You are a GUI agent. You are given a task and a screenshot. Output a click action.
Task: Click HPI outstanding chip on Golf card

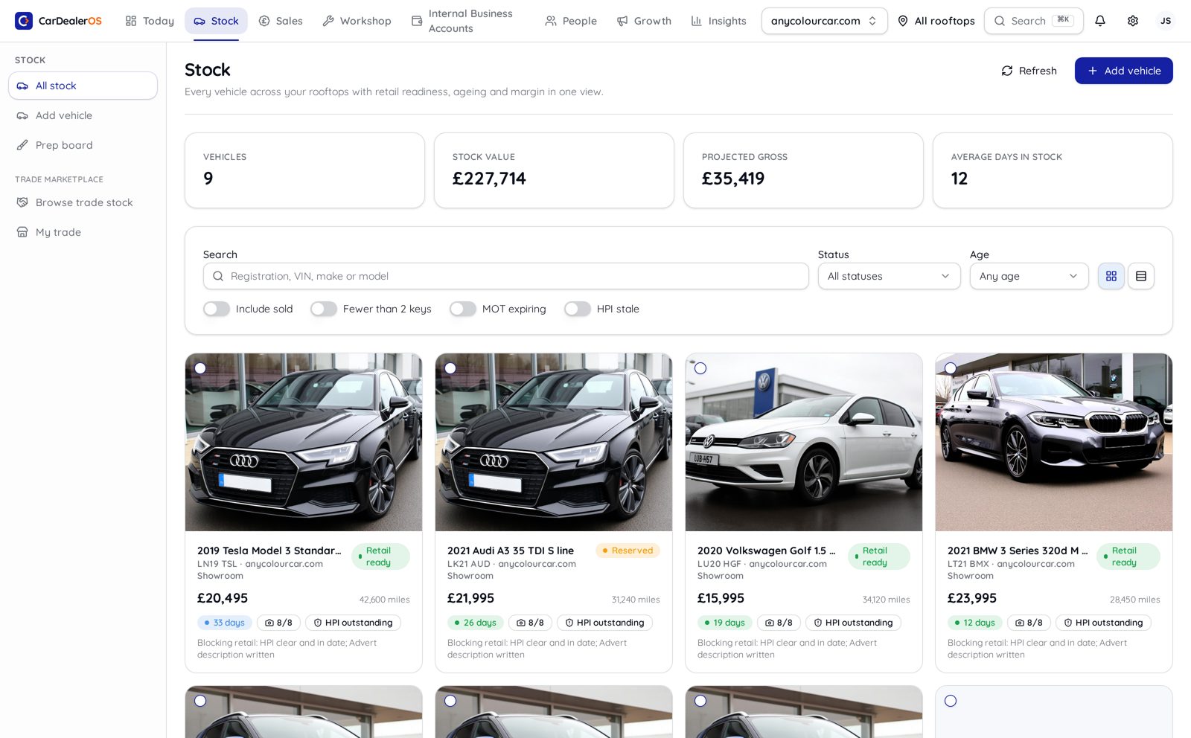(x=853, y=623)
